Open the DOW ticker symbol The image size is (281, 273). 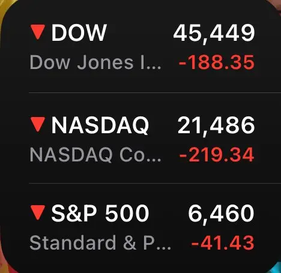pos(79,32)
